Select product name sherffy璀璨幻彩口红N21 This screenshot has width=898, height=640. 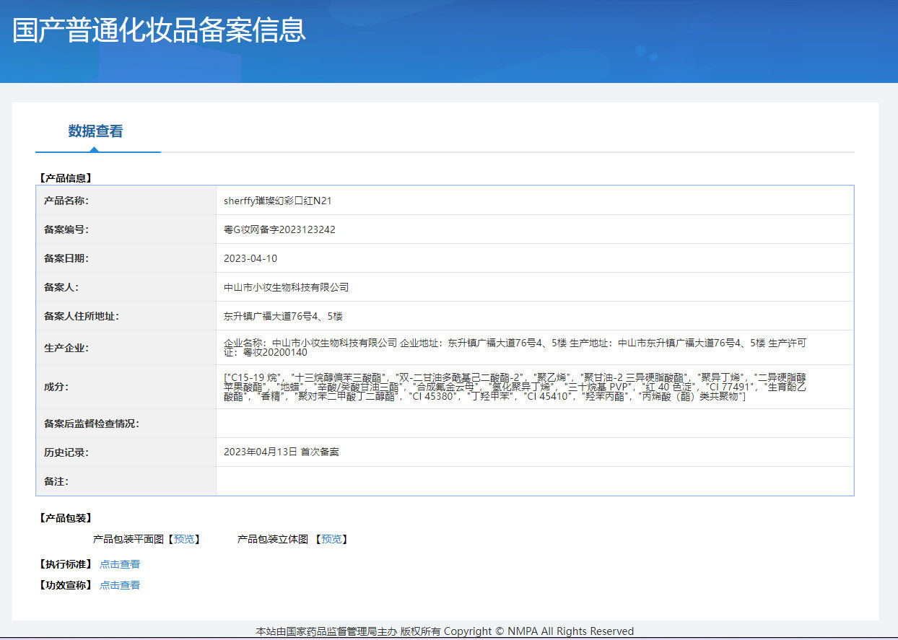(278, 201)
